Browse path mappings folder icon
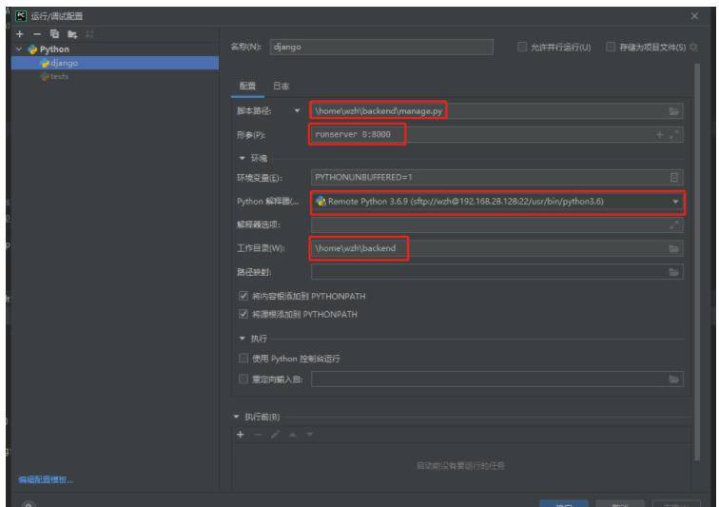This screenshot has width=719, height=507. [x=673, y=272]
